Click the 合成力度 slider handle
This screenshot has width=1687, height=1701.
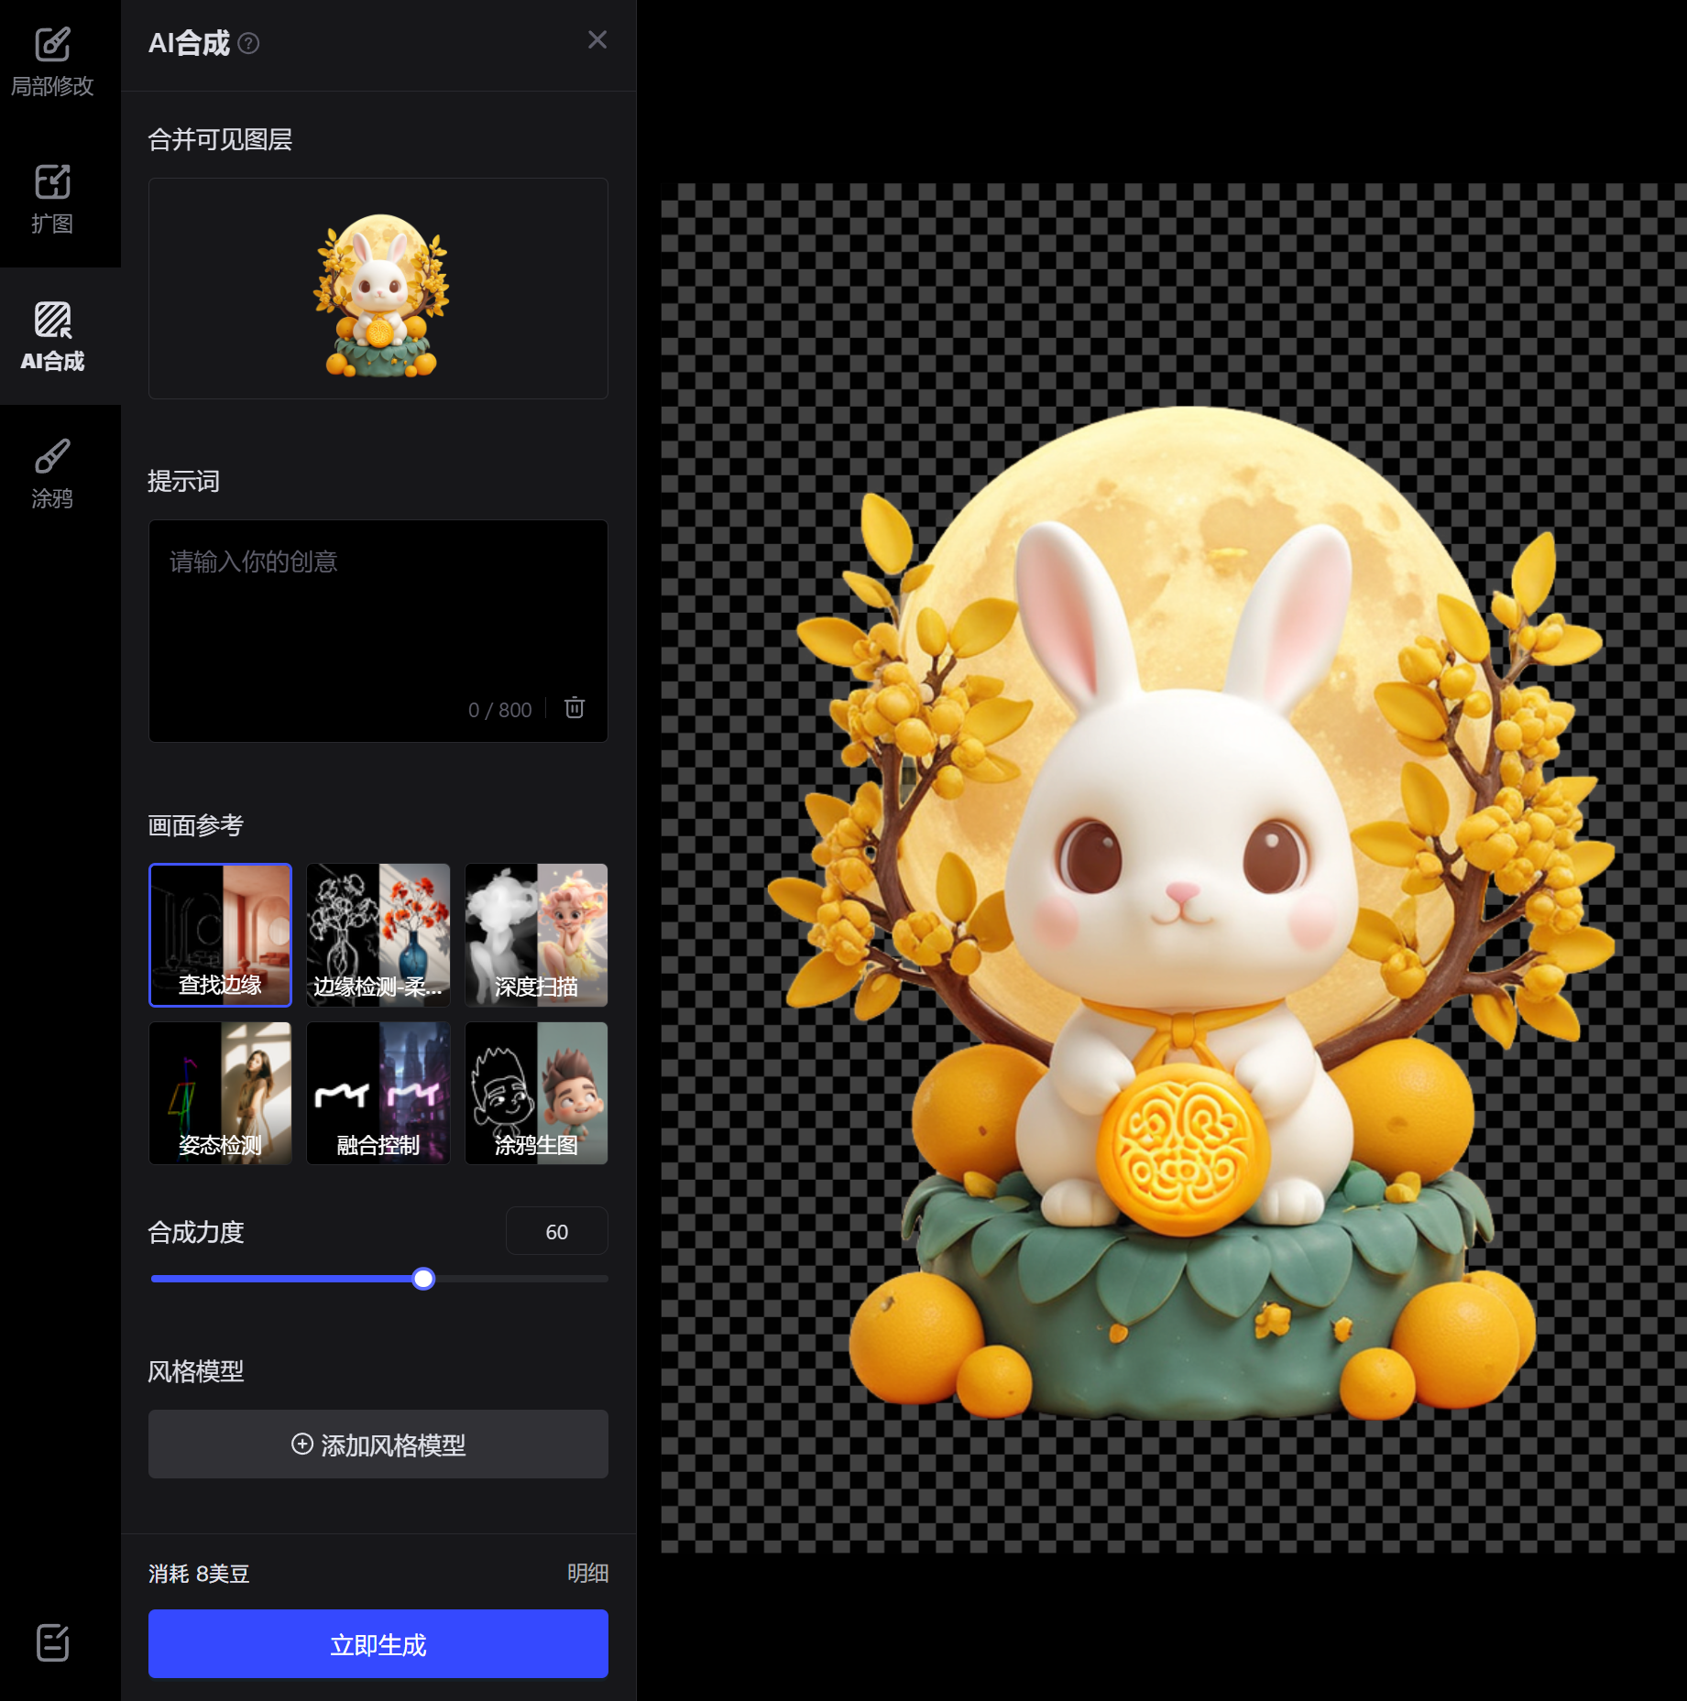(423, 1279)
